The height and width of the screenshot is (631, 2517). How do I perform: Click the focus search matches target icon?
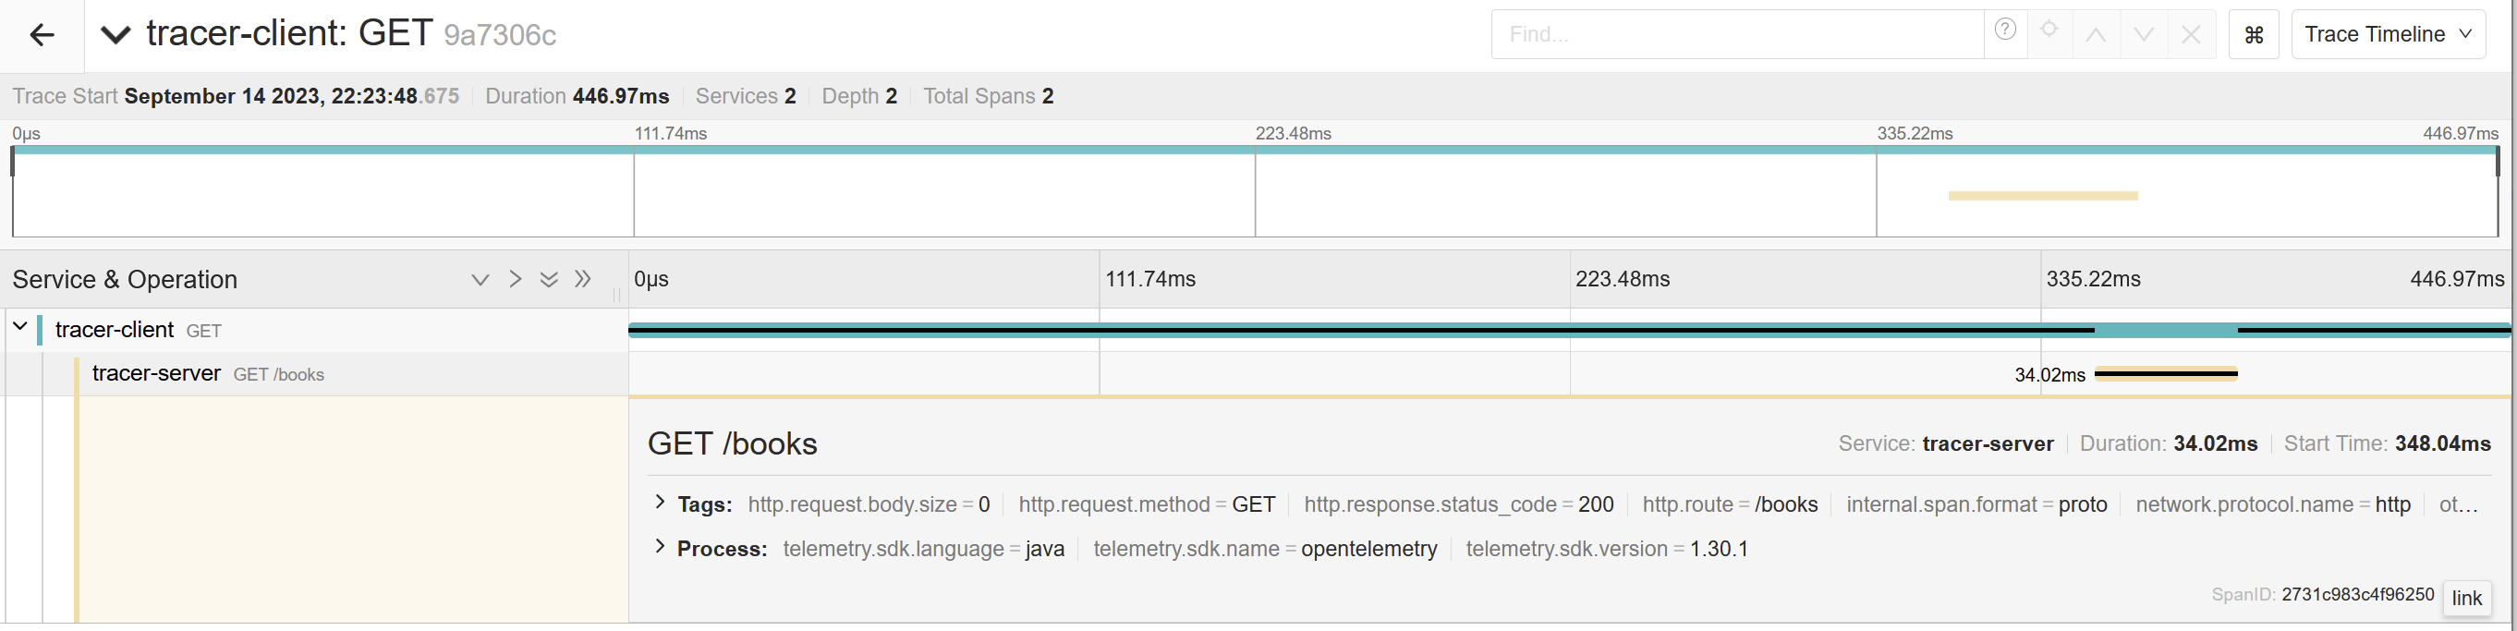(x=2049, y=30)
